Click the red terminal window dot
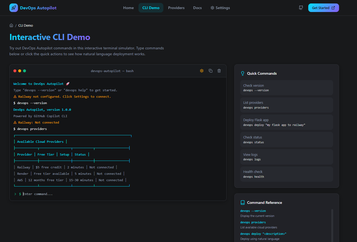This screenshot has width=357, height=242. pos(15,71)
